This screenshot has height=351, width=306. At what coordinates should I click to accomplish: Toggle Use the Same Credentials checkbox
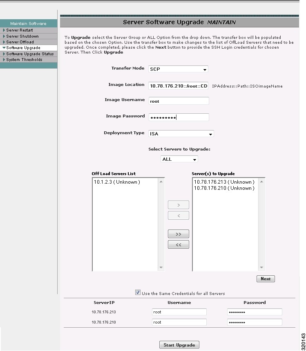(138, 292)
